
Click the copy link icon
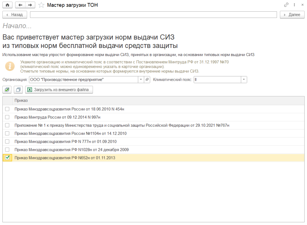pyautogui.click(x=286, y=5)
